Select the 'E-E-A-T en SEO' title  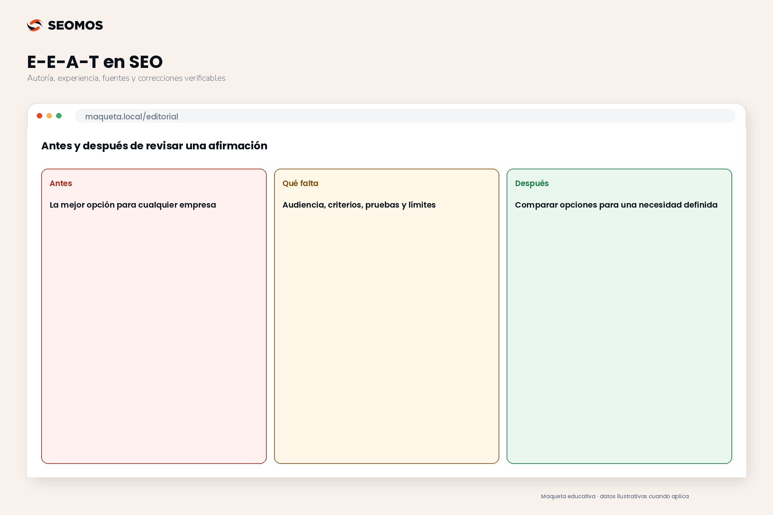(x=95, y=62)
